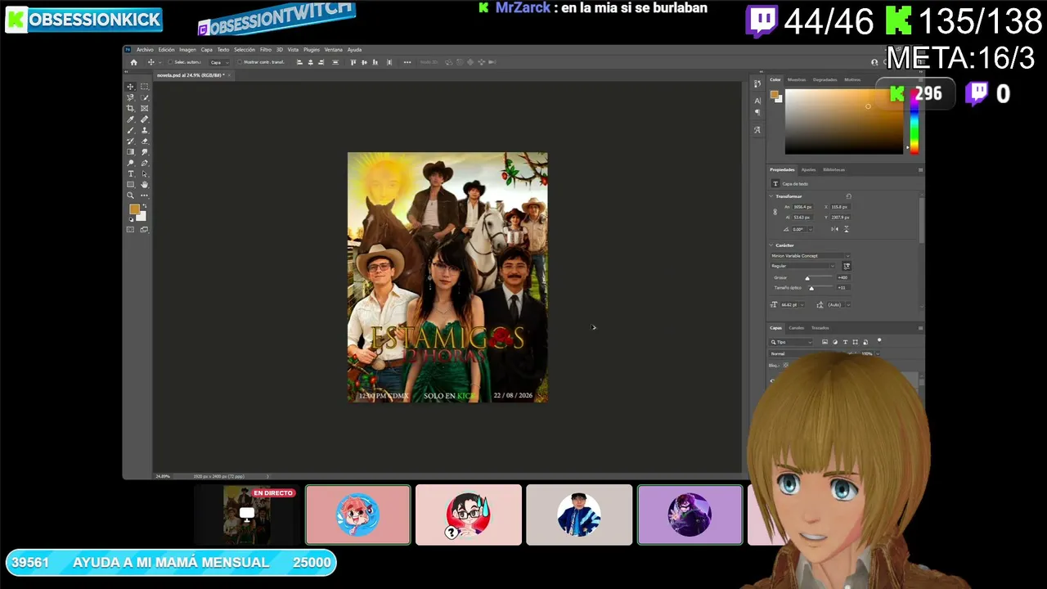This screenshot has width=1047, height=589.
Task: Open the Regular font style dropdown
Action: [803, 266]
